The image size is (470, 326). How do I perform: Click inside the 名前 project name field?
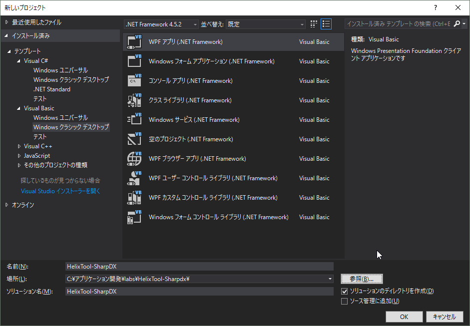(200, 266)
